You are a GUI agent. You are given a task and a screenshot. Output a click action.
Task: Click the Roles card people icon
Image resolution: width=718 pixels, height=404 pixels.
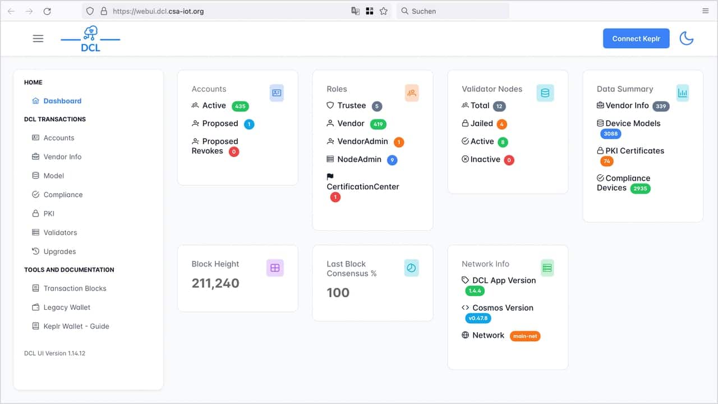(x=412, y=93)
